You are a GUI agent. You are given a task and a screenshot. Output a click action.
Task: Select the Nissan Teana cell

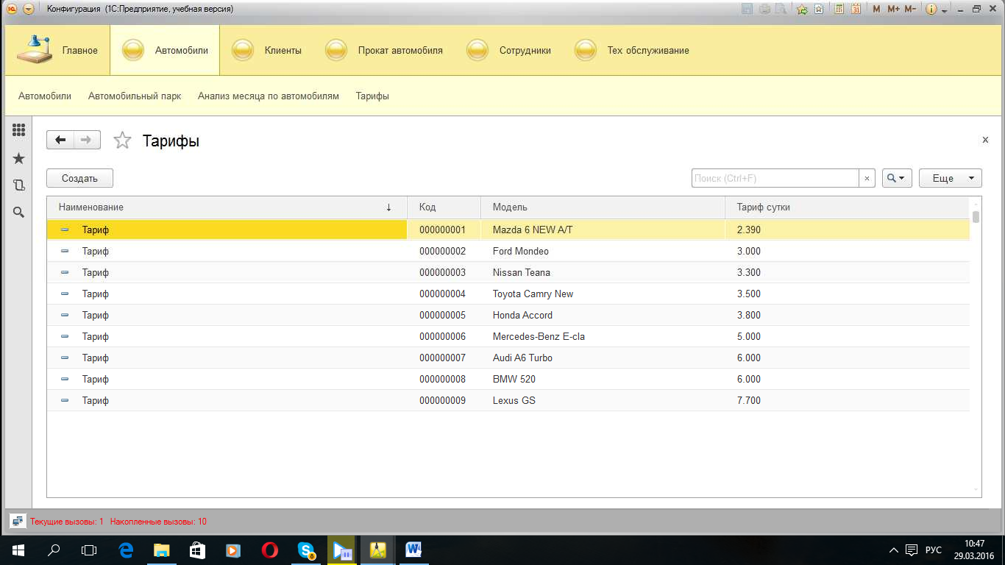603,272
